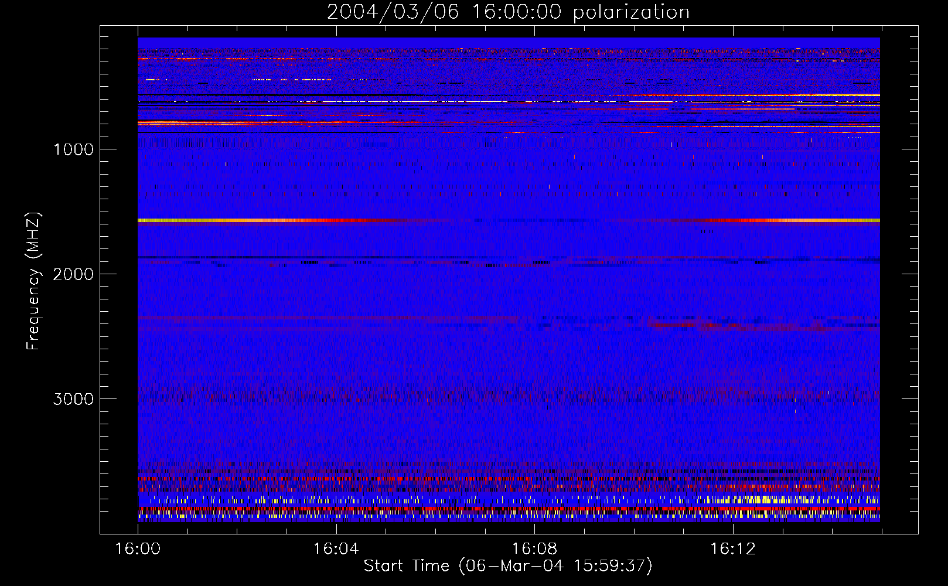Select the 'Frequency (MHZ)' axis label
Screen dimensions: 948x586
coord(33,281)
